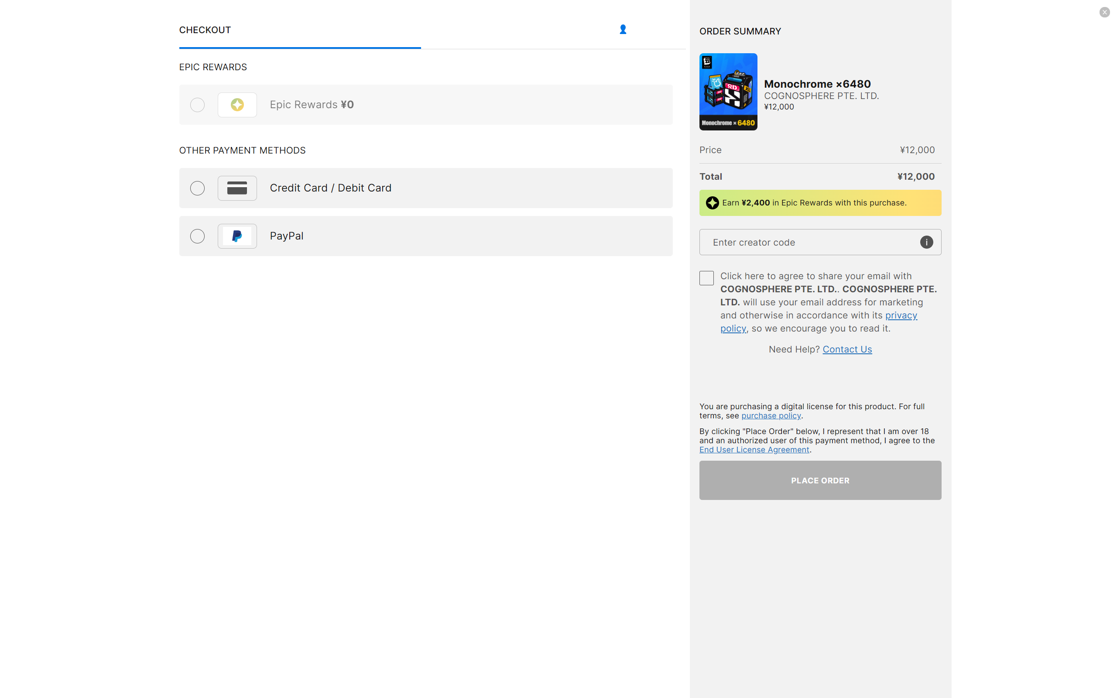
Task: Open the privacy policy link
Action: coord(901,315)
